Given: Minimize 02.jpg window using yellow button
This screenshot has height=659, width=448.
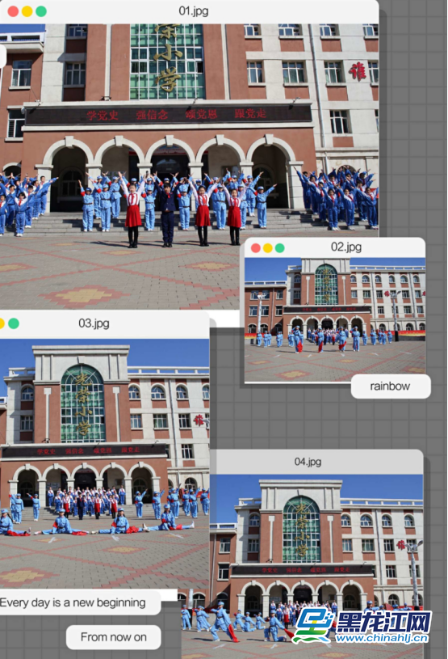Looking at the screenshot, I should [x=268, y=248].
